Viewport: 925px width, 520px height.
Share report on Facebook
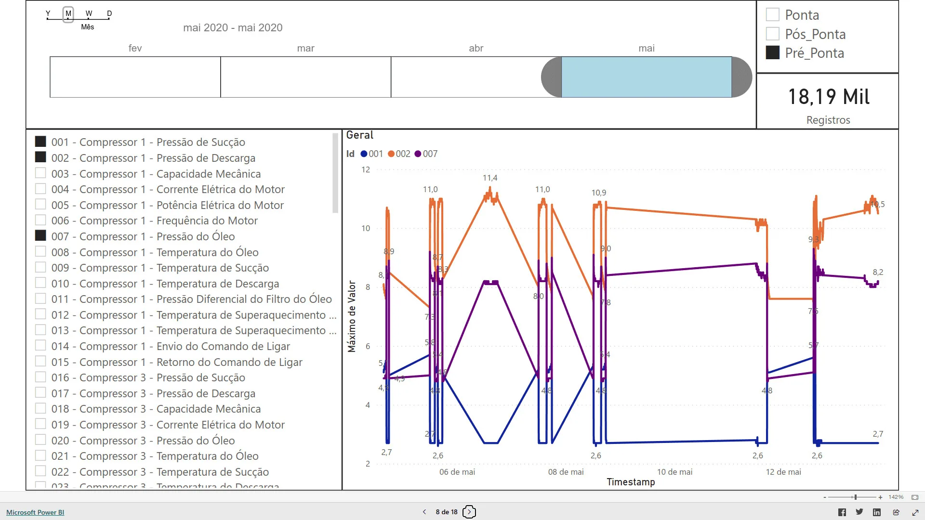[842, 512]
